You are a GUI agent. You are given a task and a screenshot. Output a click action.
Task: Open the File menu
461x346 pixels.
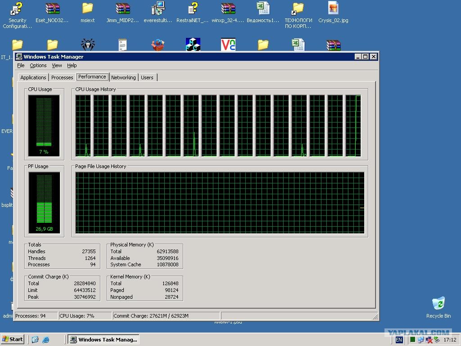[21, 65]
